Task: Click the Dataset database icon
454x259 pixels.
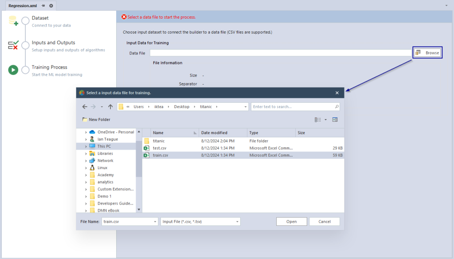Action: pos(13,21)
